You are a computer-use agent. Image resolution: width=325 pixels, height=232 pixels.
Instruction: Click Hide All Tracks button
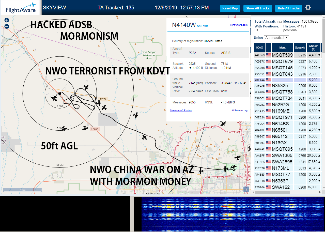[x=289, y=8]
